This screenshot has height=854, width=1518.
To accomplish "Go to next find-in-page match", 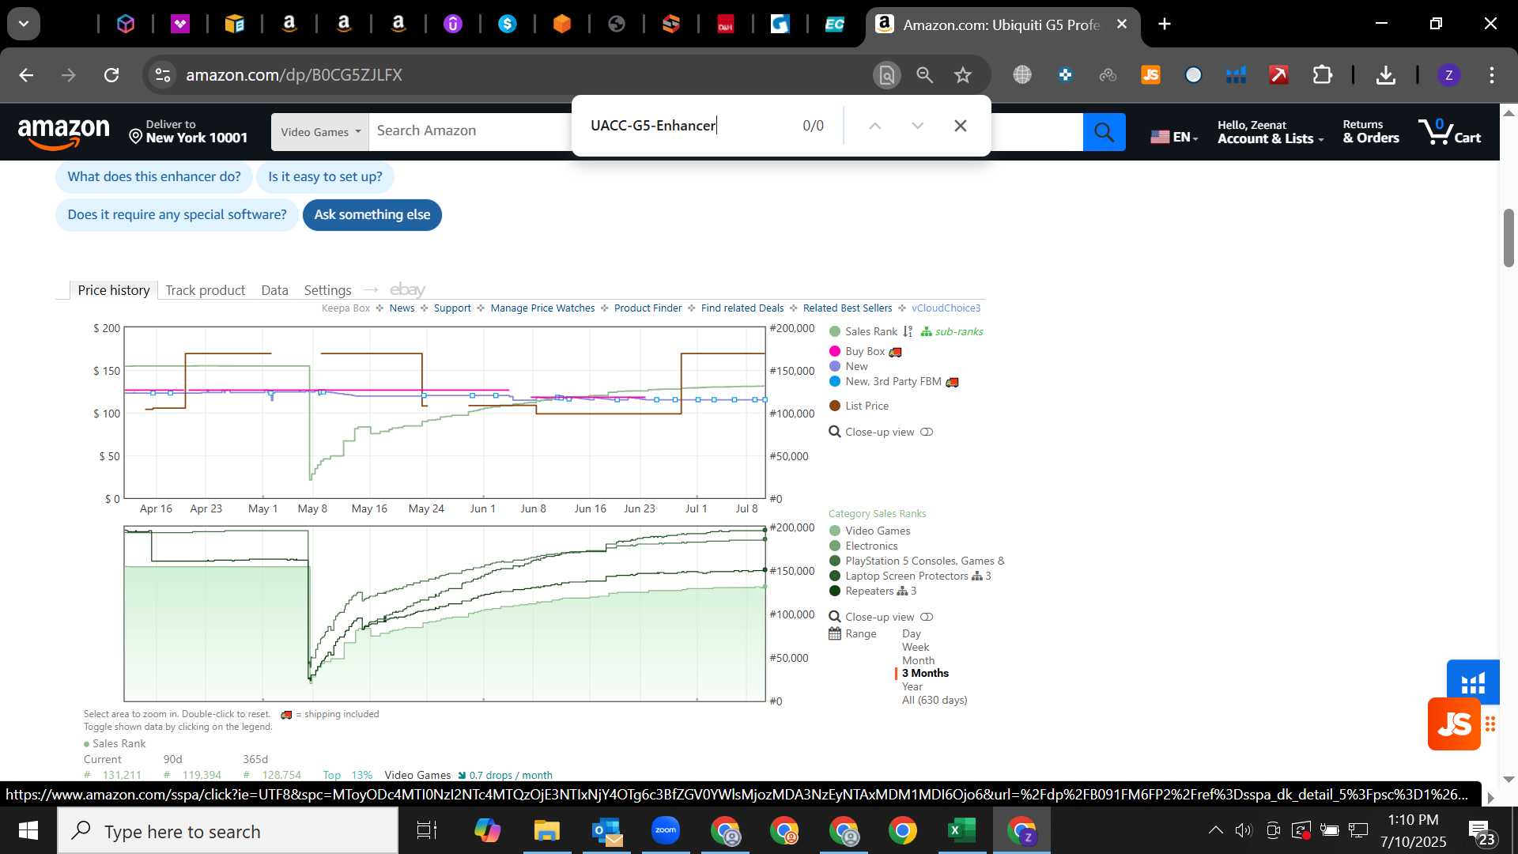I will point(917,126).
